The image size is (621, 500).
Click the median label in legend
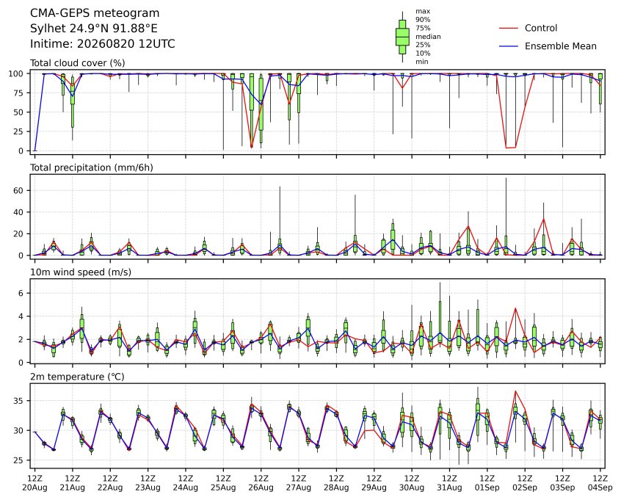point(428,37)
